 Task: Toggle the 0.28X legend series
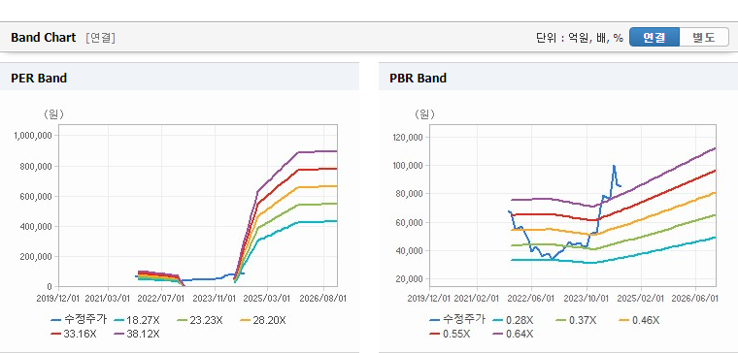514,320
